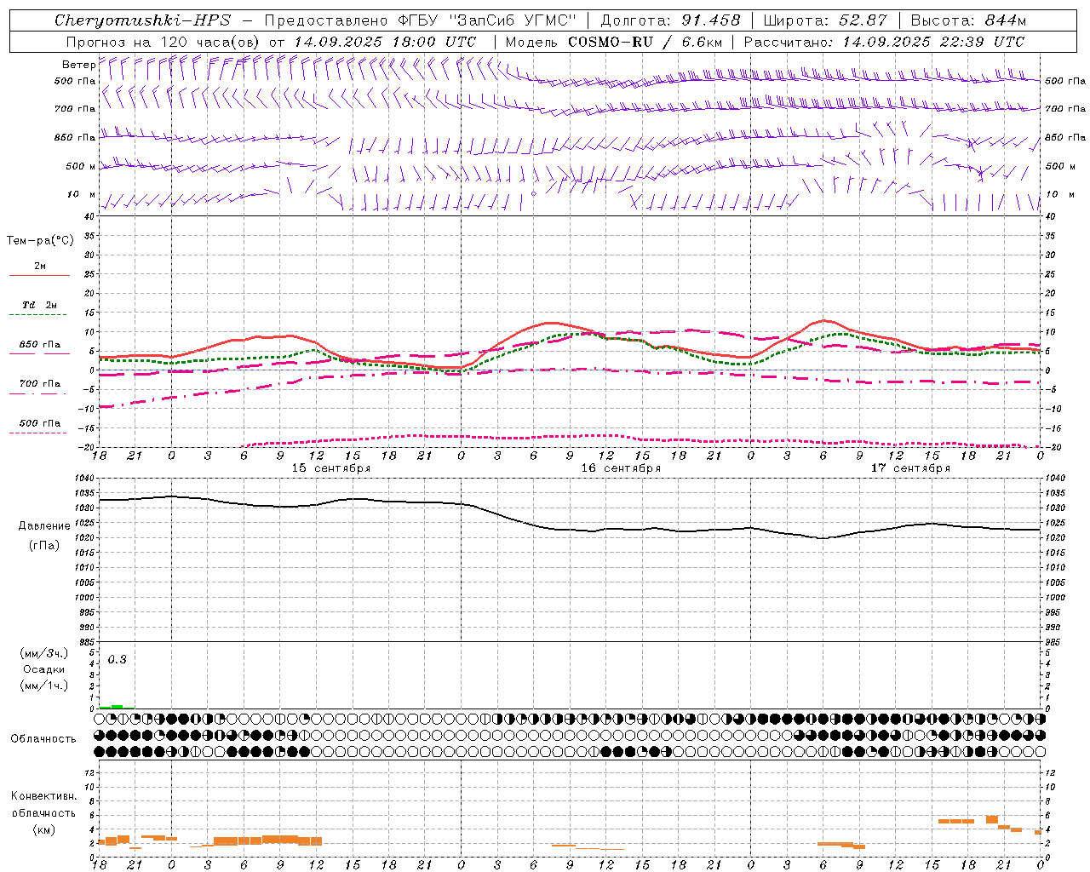Click the Высота: 844м value

(x=968, y=20)
